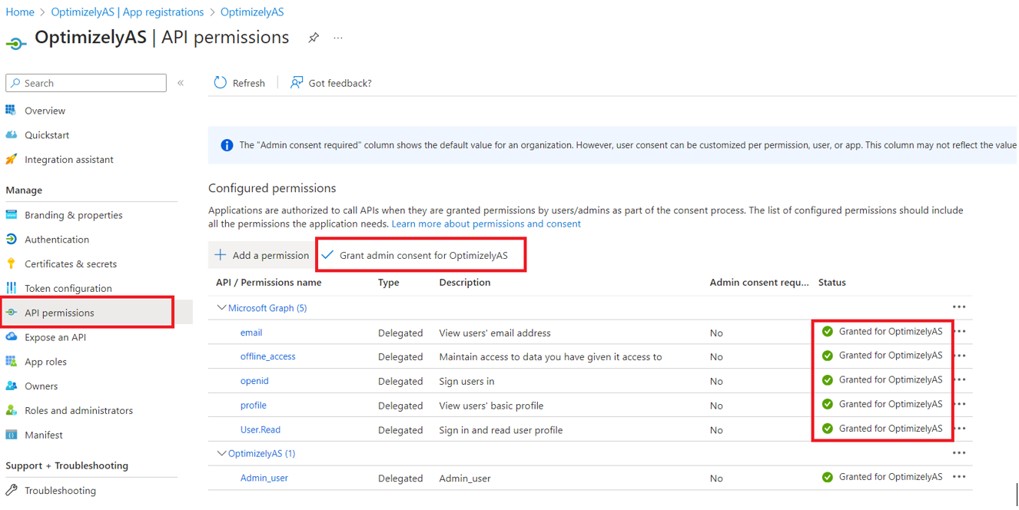
Task: Open the ellipsis menu for offline_access permission
Action: coord(959,356)
